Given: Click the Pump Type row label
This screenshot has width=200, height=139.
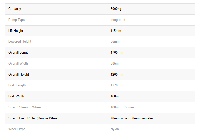Looking at the screenshot, I should (16, 20).
